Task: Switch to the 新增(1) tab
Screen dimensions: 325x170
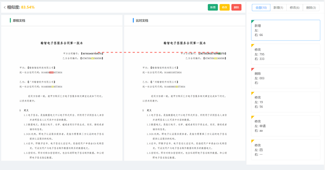Action: click(x=278, y=7)
